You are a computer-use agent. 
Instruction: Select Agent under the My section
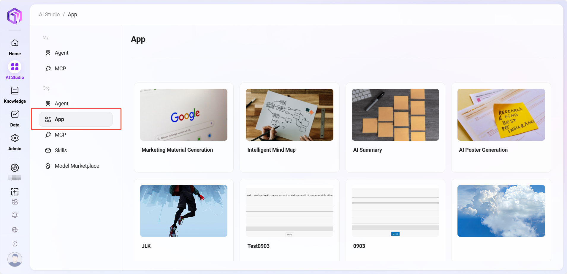61,53
